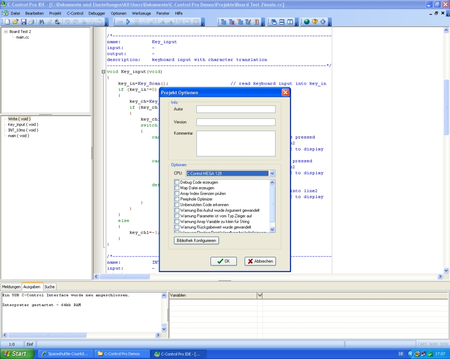Open window toolbar options dropdown arrow
Viewport: 450px width, 359px height.
point(297,22)
